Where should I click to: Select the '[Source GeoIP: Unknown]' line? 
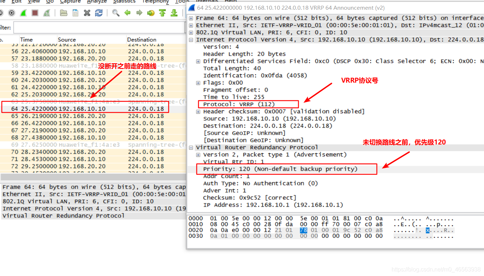point(245,133)
